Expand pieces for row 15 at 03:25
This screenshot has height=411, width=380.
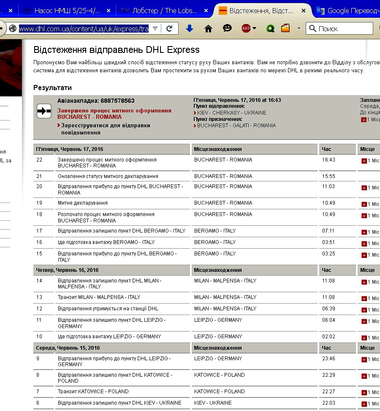pyautogui.click(x=364, y=255)
